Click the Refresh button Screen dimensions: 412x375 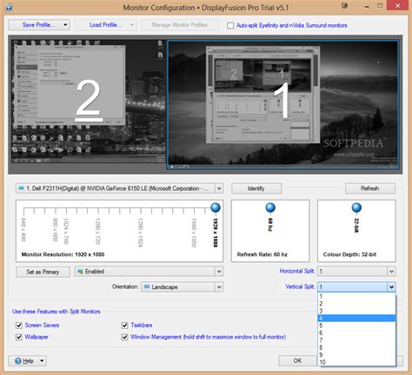(x=370, y=188)
